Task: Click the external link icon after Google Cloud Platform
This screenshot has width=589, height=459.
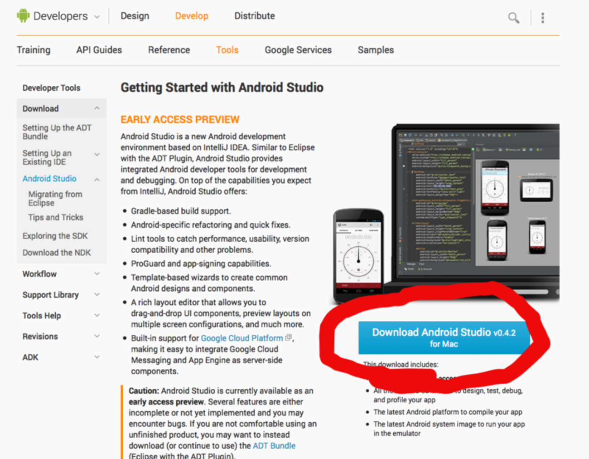Action: pos(289,337)
